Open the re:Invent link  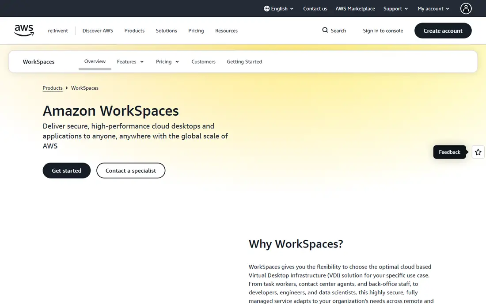[57, 30]
